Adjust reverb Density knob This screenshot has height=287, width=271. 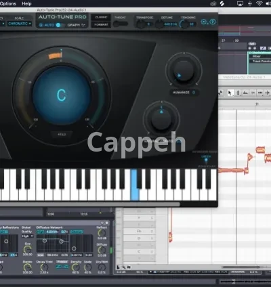pyautogui.click(x=76, y=267)
